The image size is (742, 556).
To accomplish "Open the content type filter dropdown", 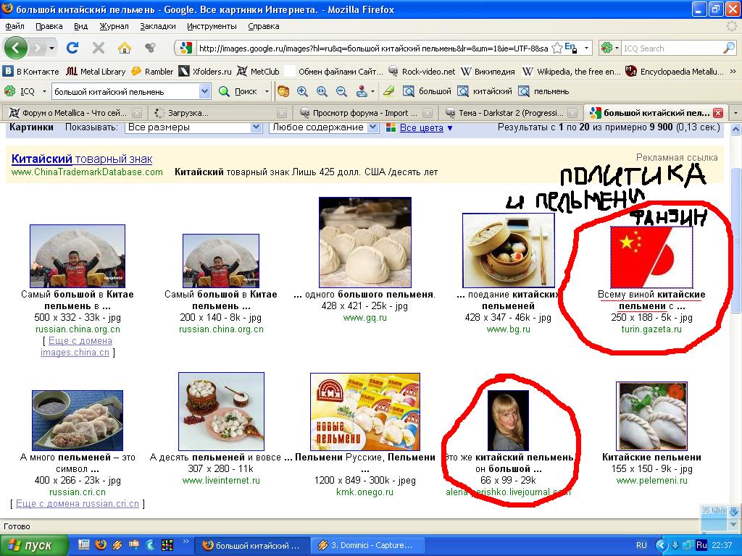I will point(372,127).
